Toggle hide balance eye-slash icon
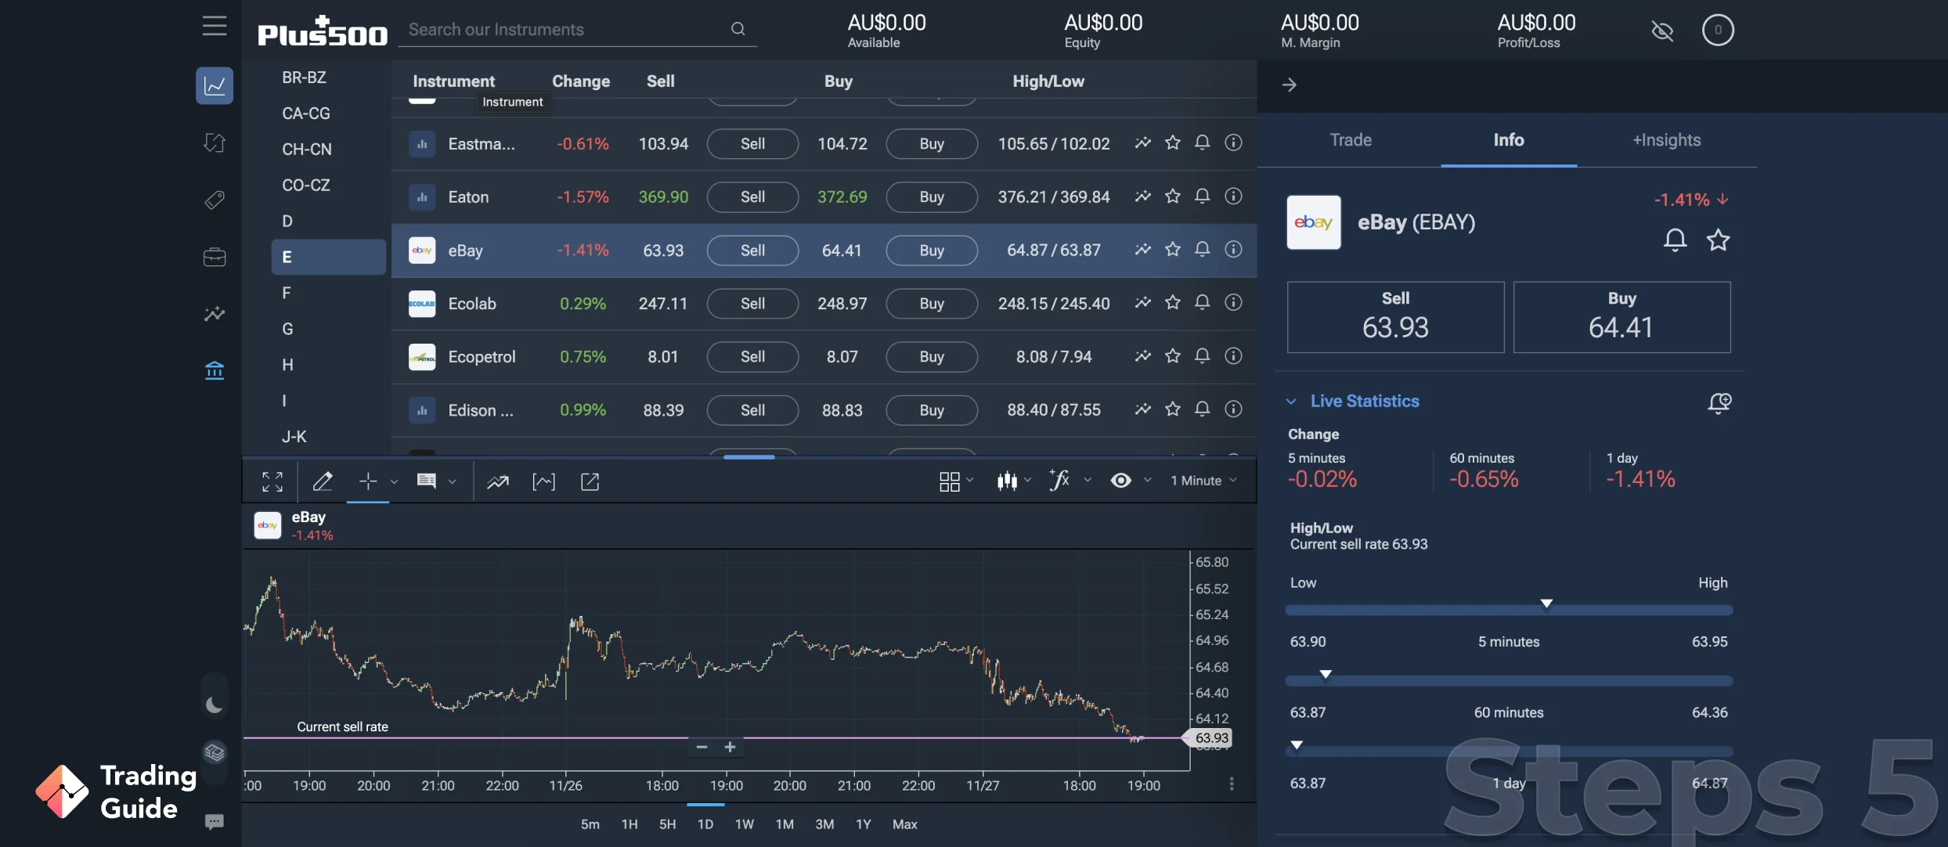Viewport: 1948px width, 847px height. 1662,31
